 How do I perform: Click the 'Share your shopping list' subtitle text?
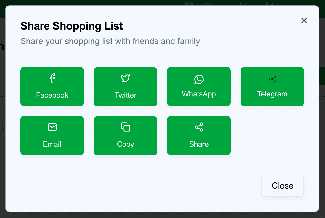(x=110, y=41)
